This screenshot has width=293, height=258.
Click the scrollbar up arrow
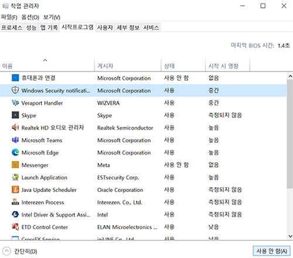290,76
